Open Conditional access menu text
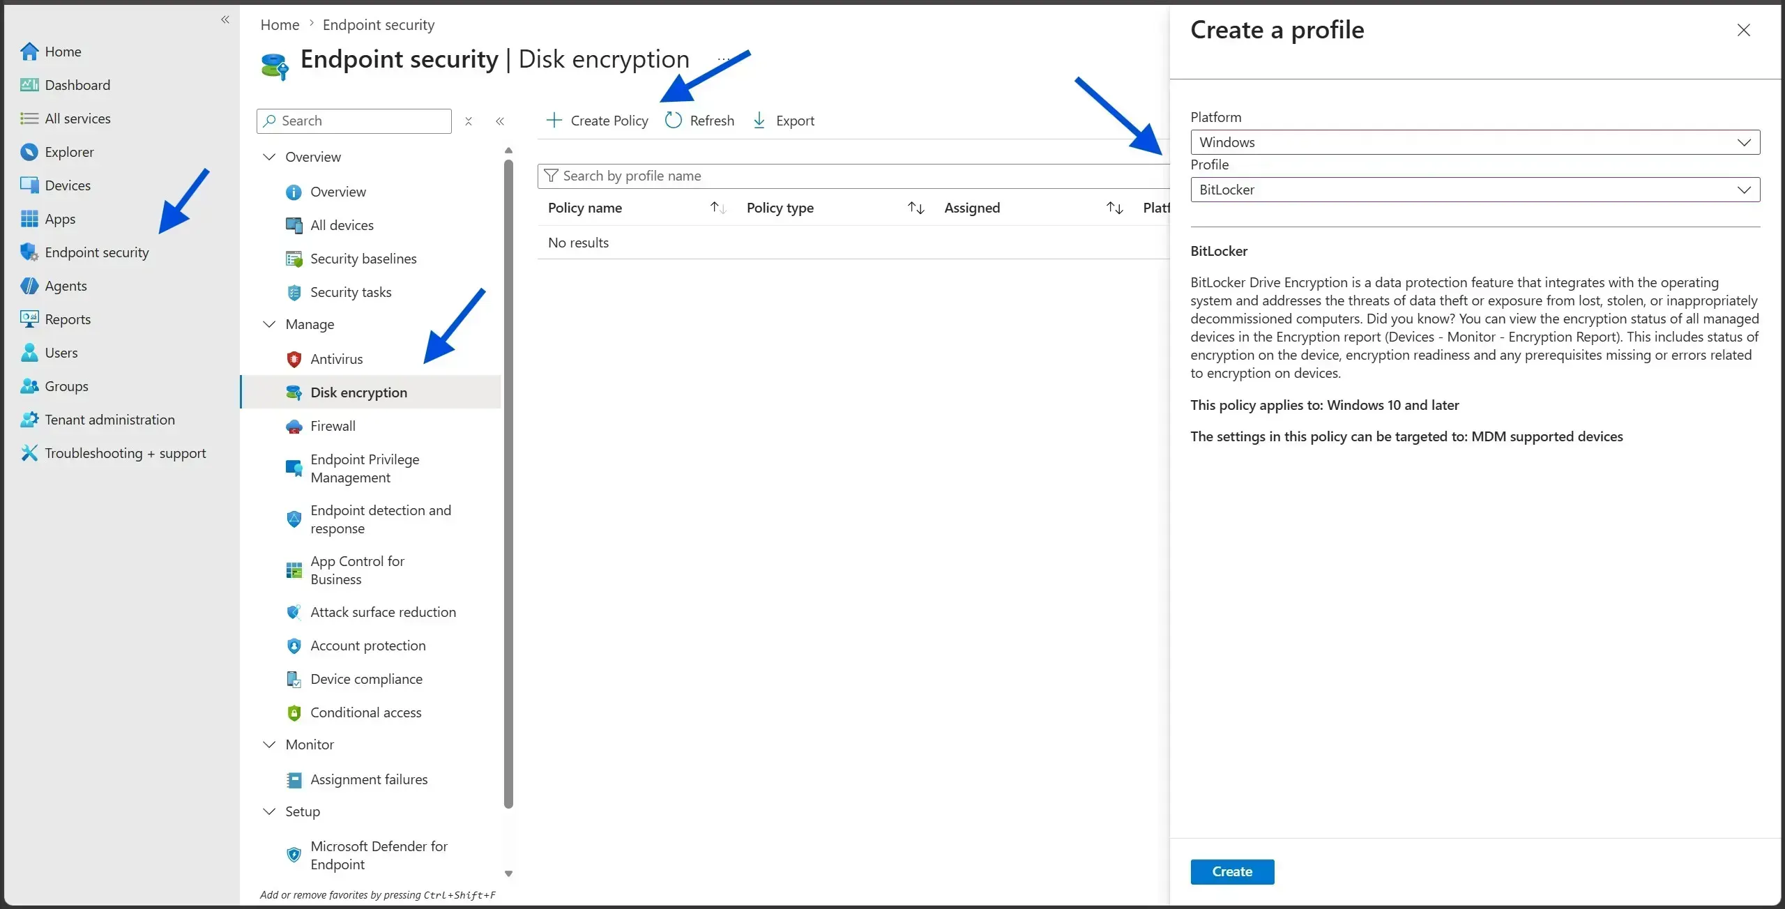Screen dimensions: 1785x909 click(366, 712)
